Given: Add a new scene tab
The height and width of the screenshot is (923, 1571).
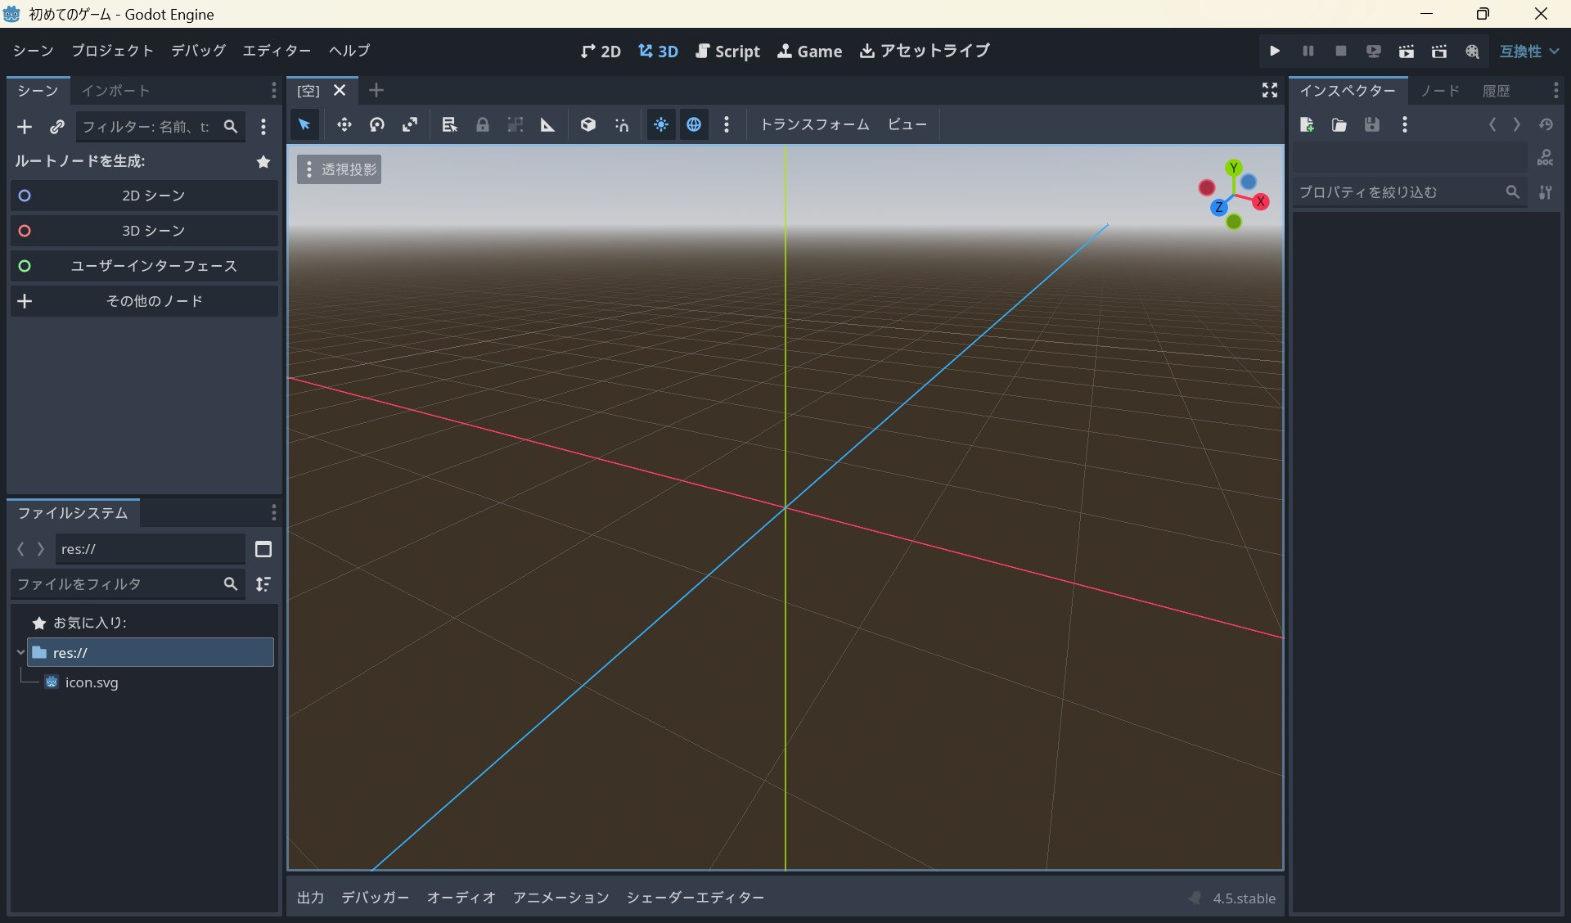Looking at the screenshot, I should (x=376, y=90).
